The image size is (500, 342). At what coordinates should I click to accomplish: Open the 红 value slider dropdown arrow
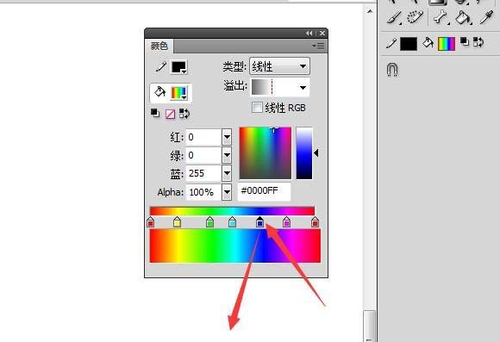tap(227, 137)
